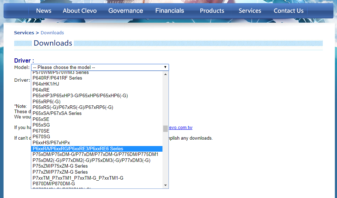
Task: Click the scroll-up arrow in the model list
Action: 165,74
